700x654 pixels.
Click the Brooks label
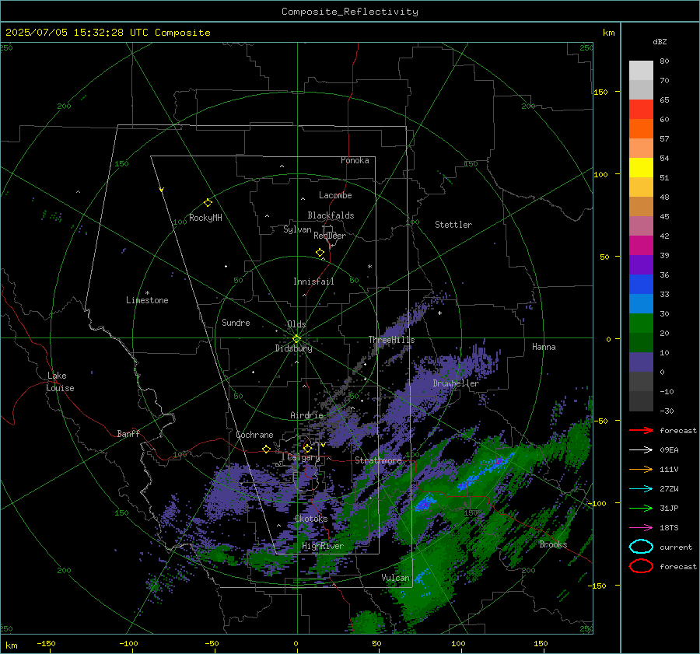point(553,544)
